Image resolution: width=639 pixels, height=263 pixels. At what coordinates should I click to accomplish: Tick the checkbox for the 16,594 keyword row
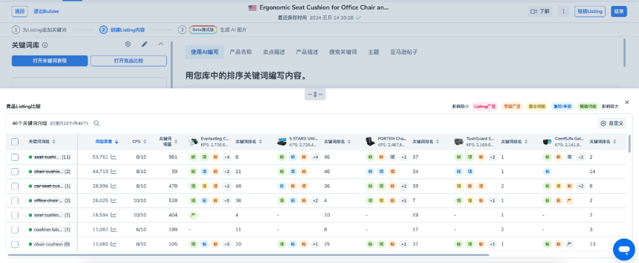coord(15,215)
